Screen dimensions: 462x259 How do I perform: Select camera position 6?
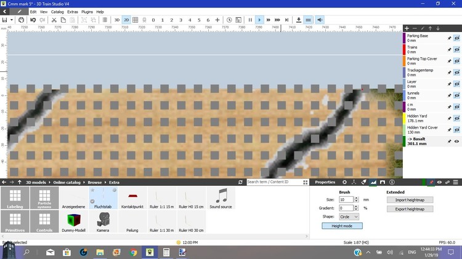(x=208, y=20)
